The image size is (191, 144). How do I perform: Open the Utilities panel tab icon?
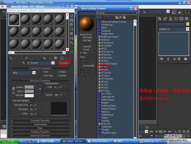187,19
